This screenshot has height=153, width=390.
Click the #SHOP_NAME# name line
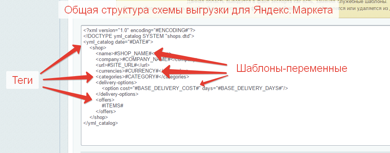tap(134, 54)
